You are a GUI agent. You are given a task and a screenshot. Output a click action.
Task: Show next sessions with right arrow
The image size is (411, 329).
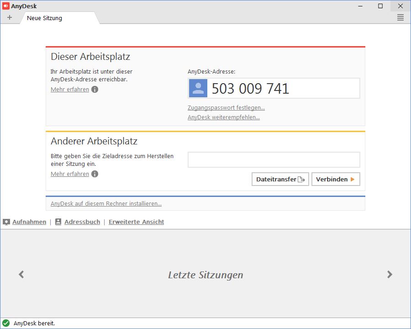click(390, 274)
